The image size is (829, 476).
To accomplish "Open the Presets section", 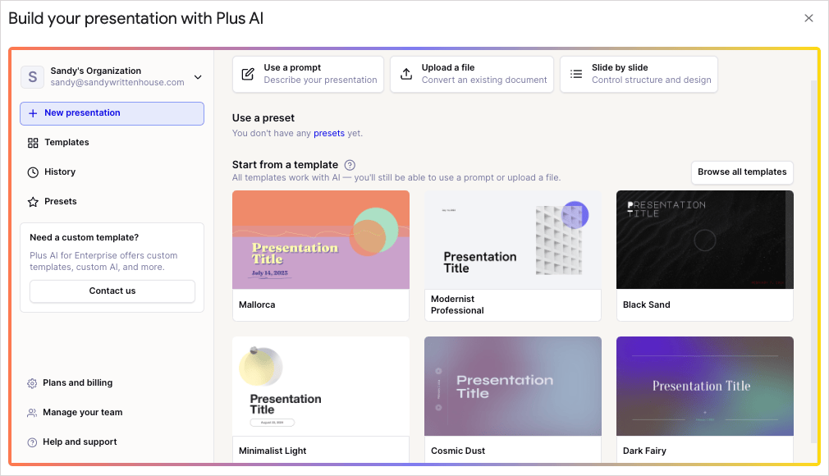I will 112,202.
